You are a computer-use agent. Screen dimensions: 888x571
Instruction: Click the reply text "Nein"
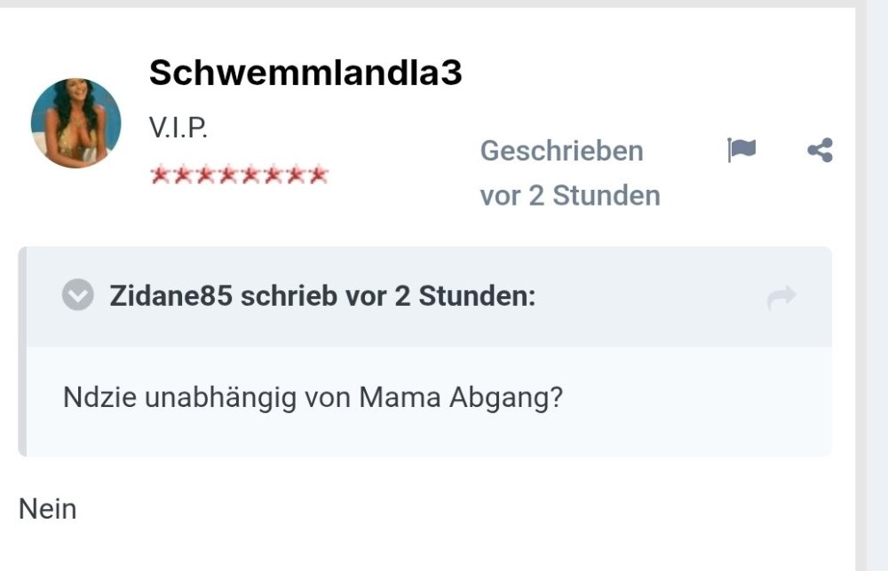tap(48, 510)
